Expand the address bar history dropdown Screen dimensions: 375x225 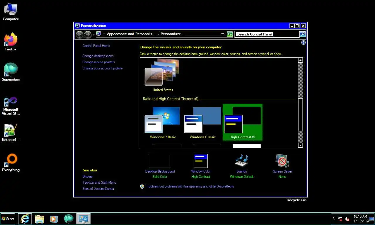(222, 34)
